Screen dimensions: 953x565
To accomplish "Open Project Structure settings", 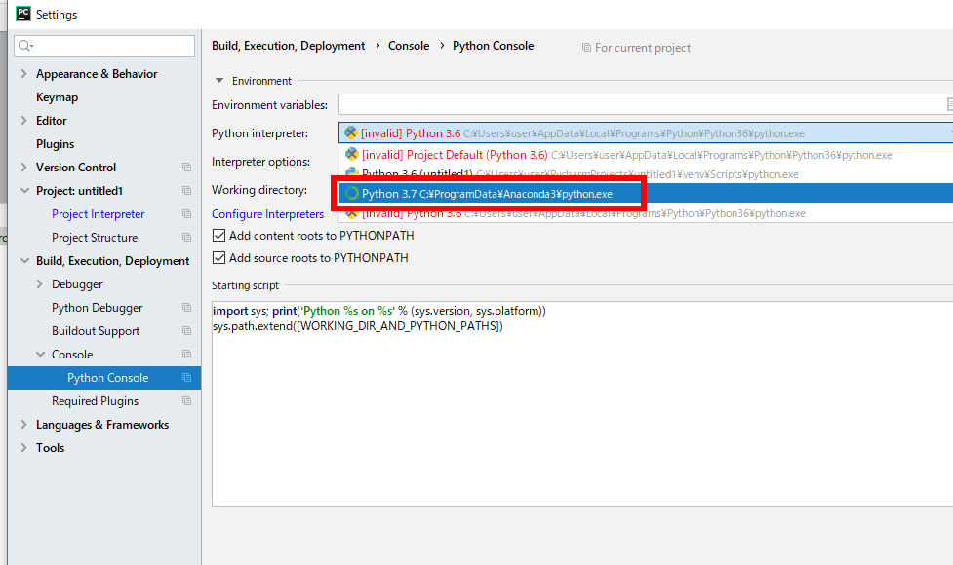I will [x=95, y=238].
